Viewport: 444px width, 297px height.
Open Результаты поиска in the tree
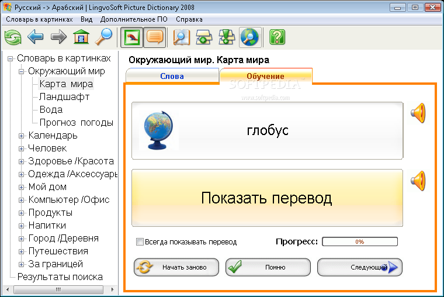[60, 277]
